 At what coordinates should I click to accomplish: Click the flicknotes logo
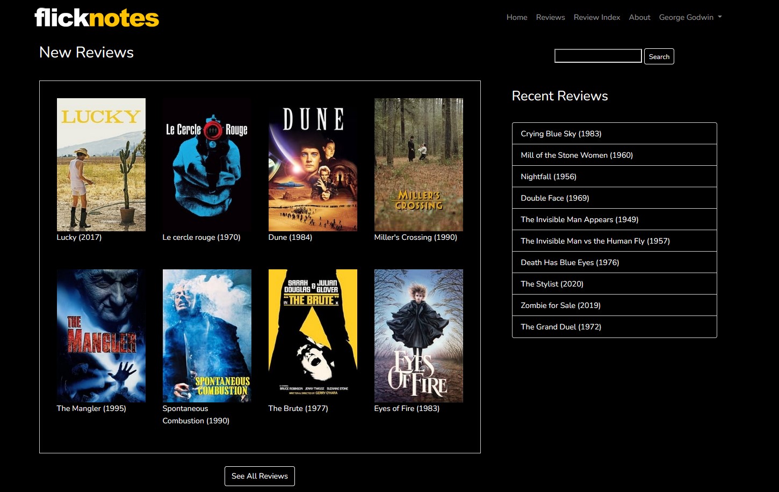pos(97,17)
